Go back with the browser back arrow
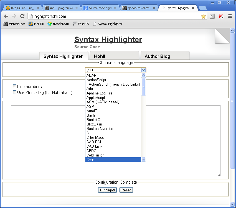Image resolution: width=236 pixels, height=208 pixels. [x=6, y=16]
